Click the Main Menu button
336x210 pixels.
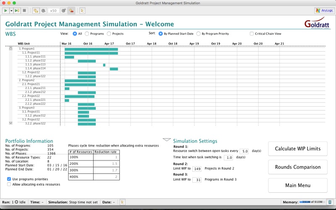298,185
